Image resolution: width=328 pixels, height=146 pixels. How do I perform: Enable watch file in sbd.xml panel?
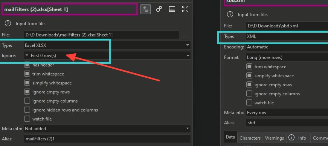(249, 102)
